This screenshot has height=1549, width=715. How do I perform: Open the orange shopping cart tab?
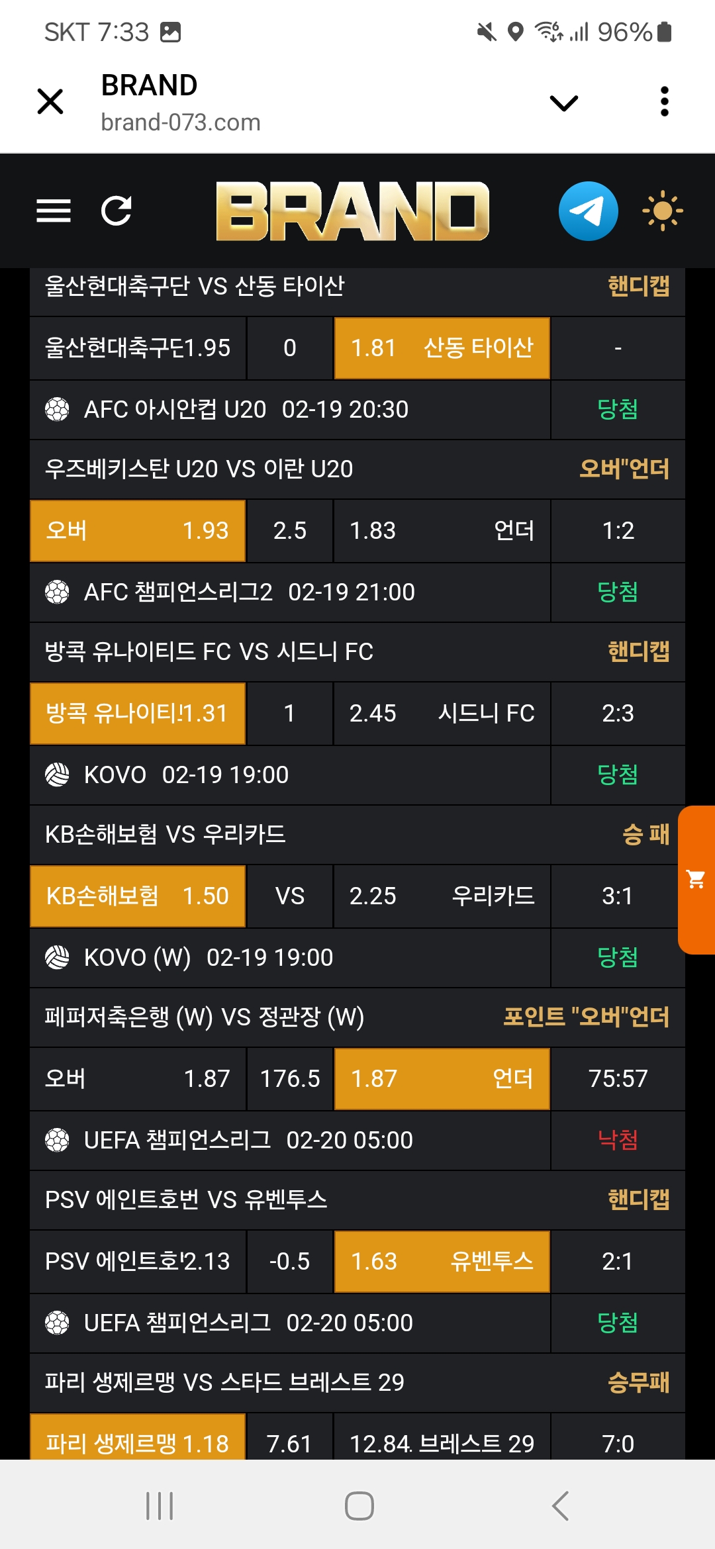coord(696,880)
